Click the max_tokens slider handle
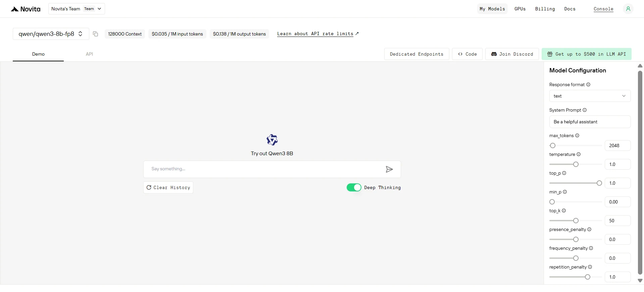This screenshot has height=292, width=644. (x=553, y=145)
